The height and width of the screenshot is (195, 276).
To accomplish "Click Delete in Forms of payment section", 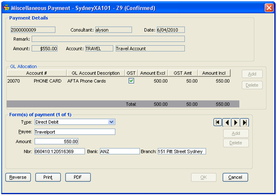I will [x=236, y=143].
